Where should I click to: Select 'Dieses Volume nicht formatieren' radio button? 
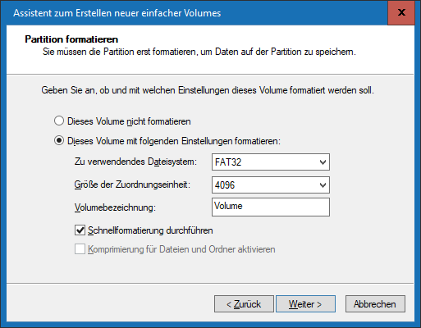coord(59,121)
